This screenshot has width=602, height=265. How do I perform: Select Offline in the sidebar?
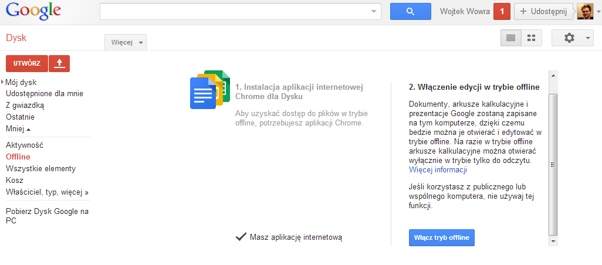click(18, 157)
